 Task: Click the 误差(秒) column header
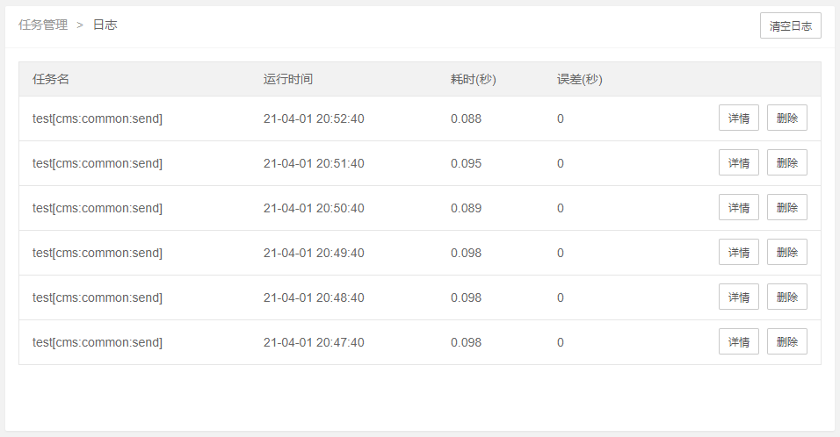pos(580,79)
